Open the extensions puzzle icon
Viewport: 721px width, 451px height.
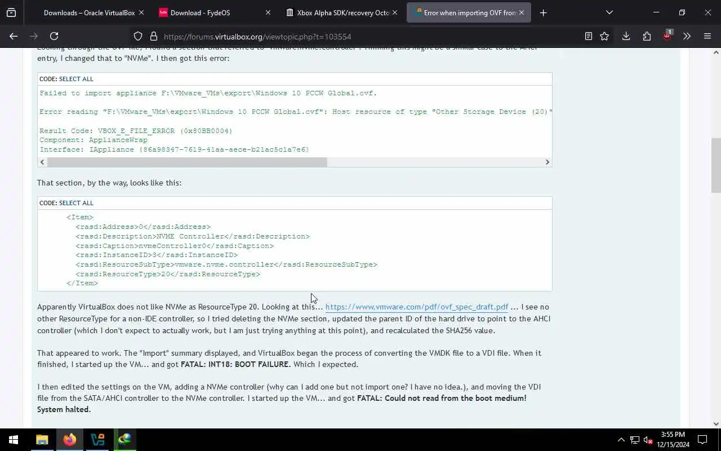(x=647, y=36)
